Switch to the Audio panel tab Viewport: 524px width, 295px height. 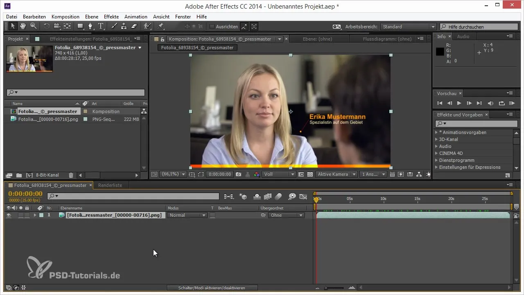[x=463, y=36]
